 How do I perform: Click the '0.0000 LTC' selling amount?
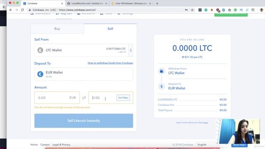coord(192,48)
